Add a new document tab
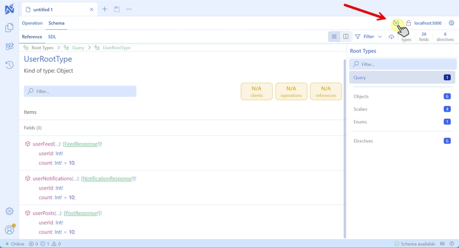The width and height of the screenshot is (459, 248). pyautogui.click(x=104, y=9)
